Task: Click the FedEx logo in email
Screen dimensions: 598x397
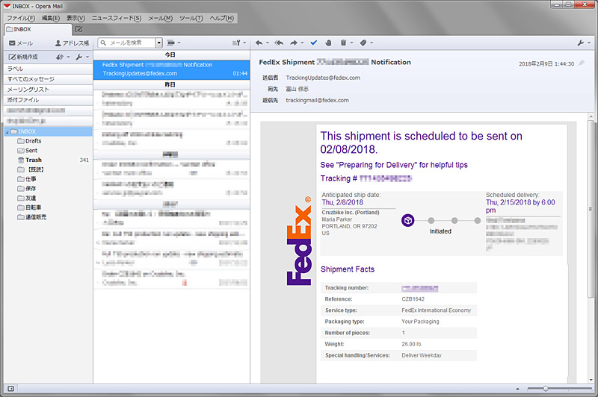Action: tap(298, 240)
